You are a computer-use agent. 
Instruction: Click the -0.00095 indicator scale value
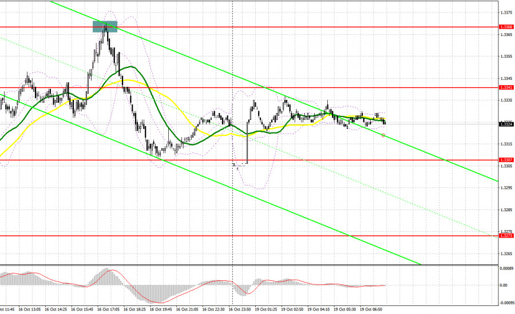[x=507, y=303]
